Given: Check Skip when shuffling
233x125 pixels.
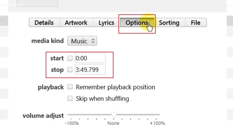Looking at the screenshot, I should click(70, 98).
